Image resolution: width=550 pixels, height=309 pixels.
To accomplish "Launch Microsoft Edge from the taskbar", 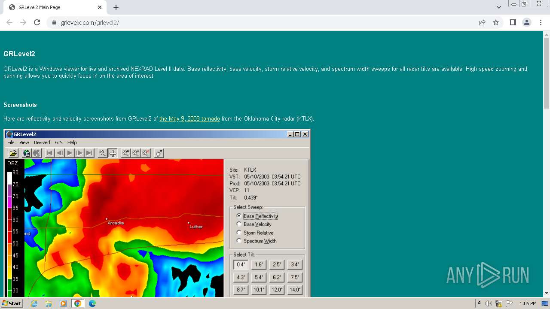I will (92, 303).
